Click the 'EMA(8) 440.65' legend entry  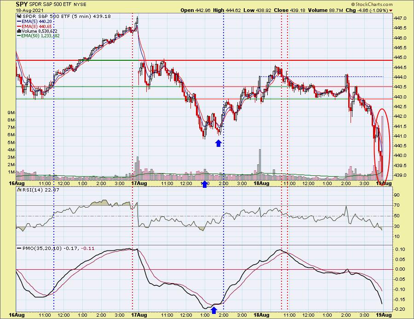(37, 26)
